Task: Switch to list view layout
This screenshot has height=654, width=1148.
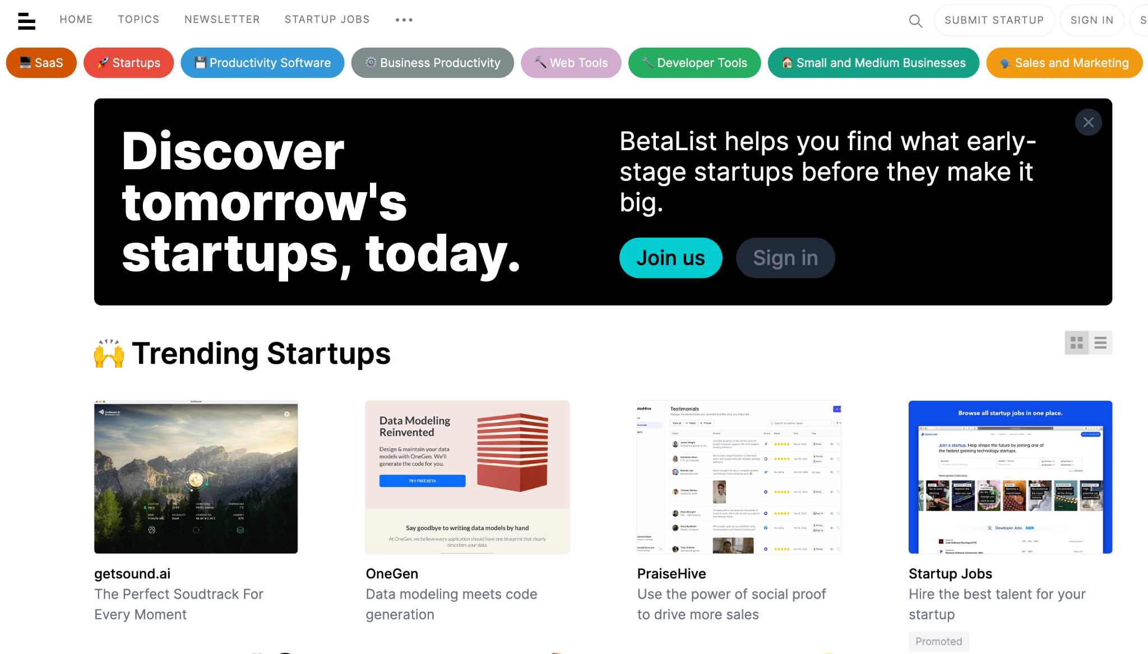Action: [x=1101, y=343]
